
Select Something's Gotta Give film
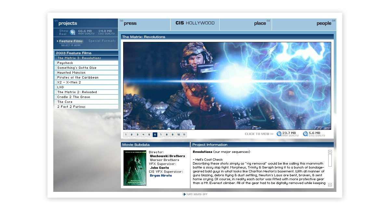pyautogui.click(x=86, y=68)
